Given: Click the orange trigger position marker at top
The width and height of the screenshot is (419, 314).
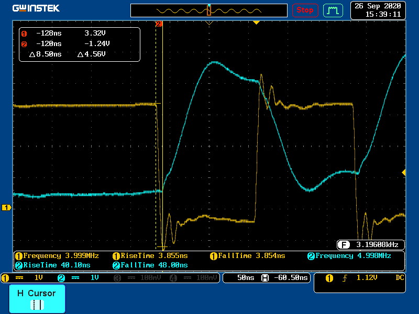Looking at the screenshot, I should [x=256, y=23].
